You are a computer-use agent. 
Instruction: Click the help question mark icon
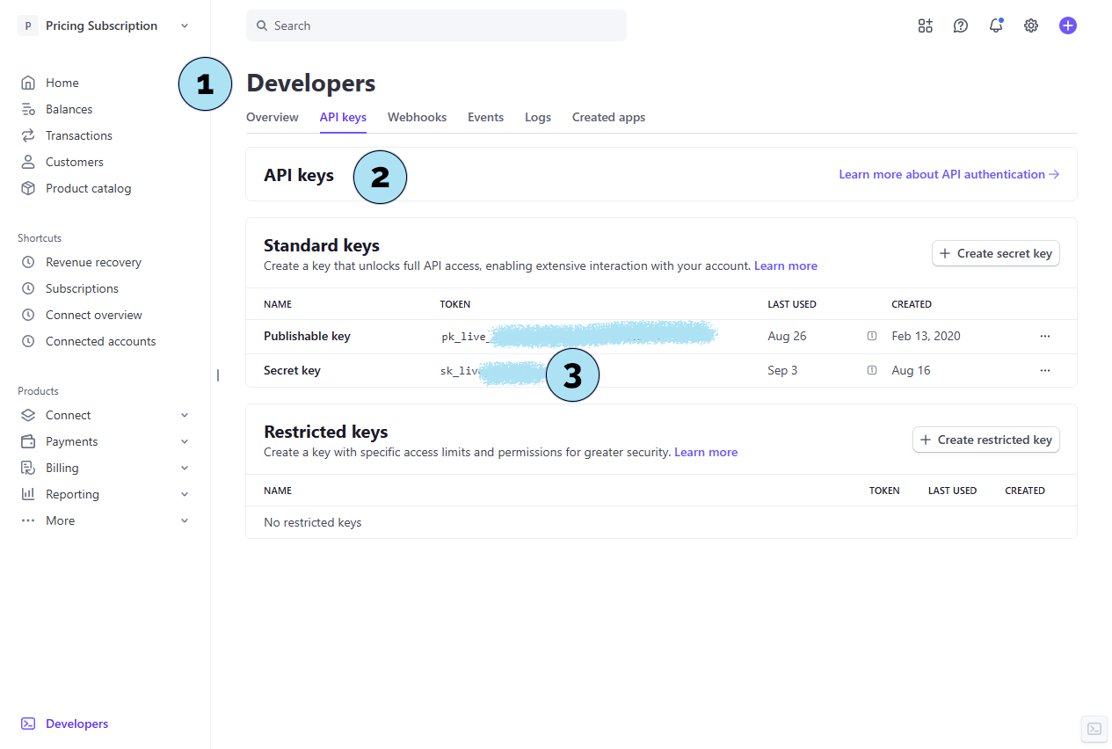[x=961, y=25]
